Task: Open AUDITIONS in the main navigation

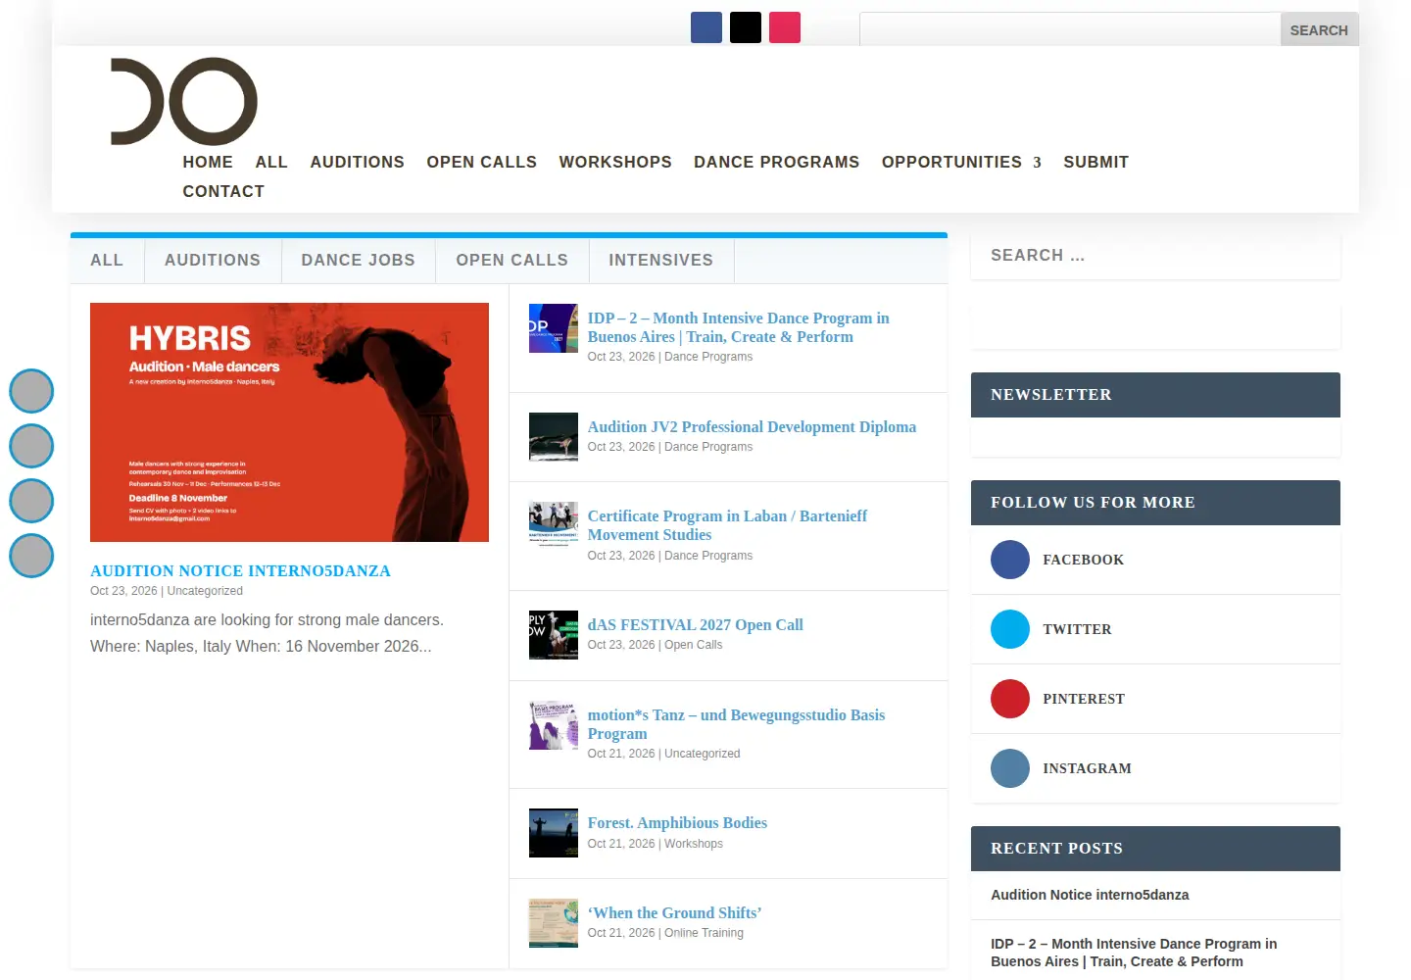Action: [358, 162]
